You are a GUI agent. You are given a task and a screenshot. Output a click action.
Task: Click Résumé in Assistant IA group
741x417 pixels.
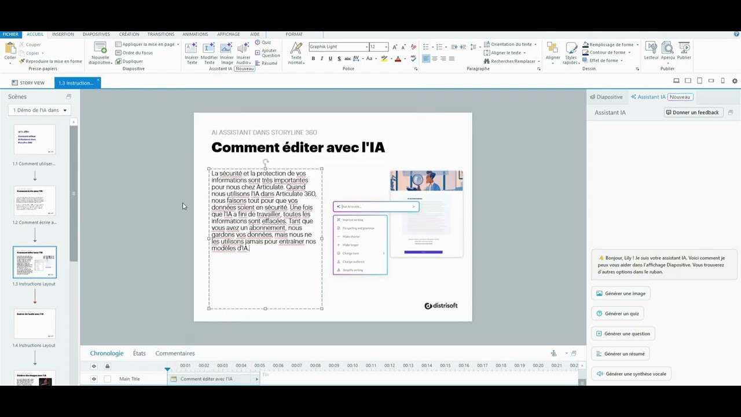pos(266,63)
